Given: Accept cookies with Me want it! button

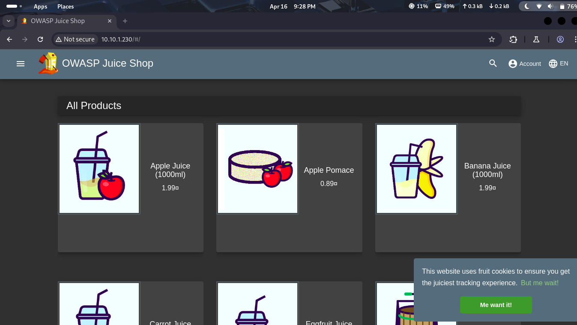Looking at the screenshot, I should (x=496, y=305).
